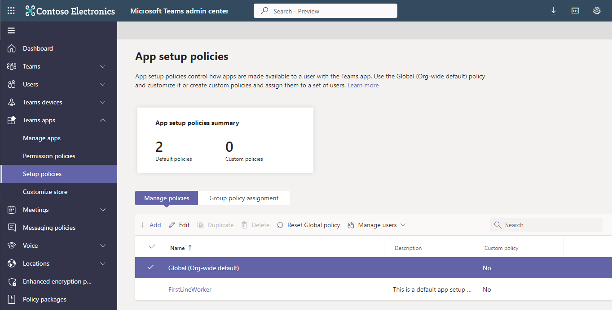Click the Description column header
Screen dimensions: 612x310
click(x=408, y=248)
